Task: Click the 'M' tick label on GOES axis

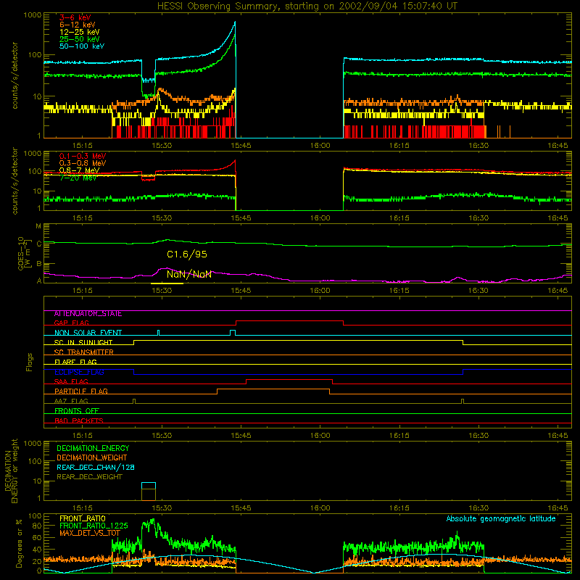Action: pos(38,226)
